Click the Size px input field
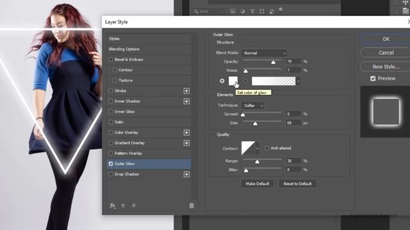The height and width of the screenshot is (230, 410). click(293, 123)
